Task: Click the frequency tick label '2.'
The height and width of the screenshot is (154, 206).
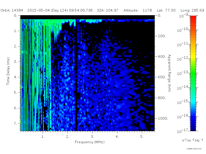Action: tap(67, 137)
